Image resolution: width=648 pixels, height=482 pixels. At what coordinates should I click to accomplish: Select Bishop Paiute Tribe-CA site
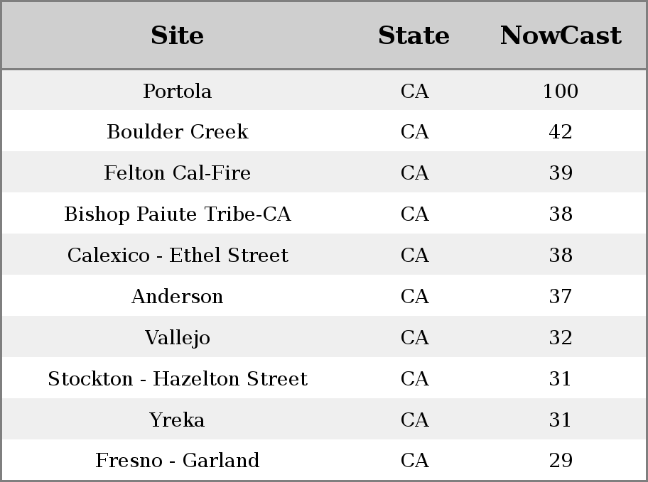click(178, 214)
